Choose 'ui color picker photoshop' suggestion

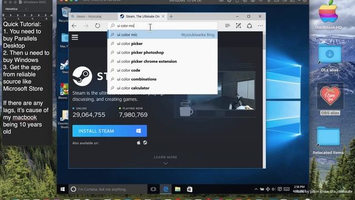pyautogui.click(x=163, y=52)
